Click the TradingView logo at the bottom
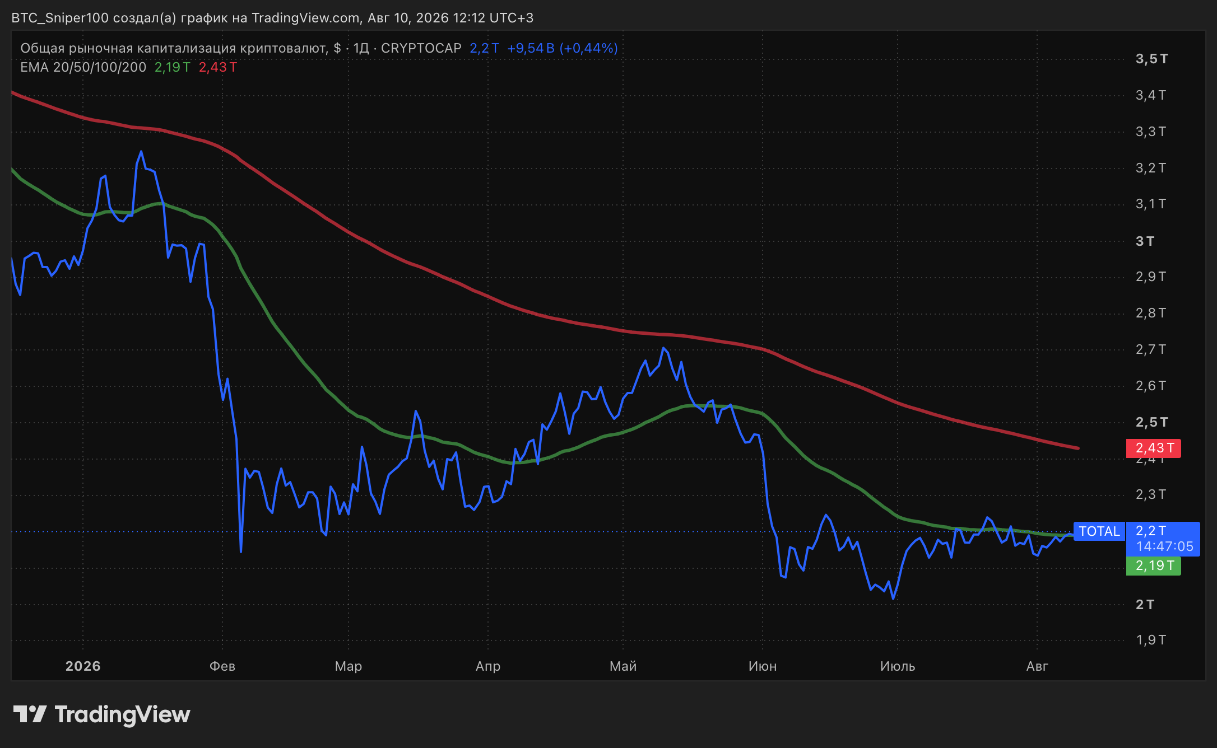Viewport: 1217px width, 748px height. tap(101, 714)
